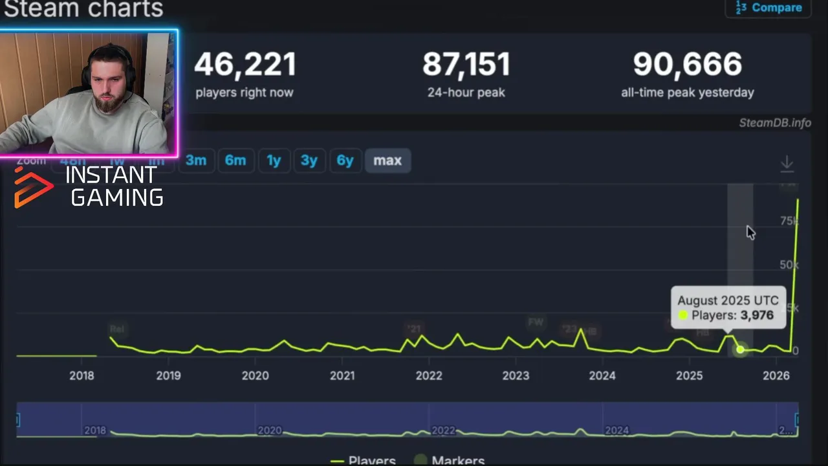Click the '21 marker on the chart

click(x=413, y=329)
